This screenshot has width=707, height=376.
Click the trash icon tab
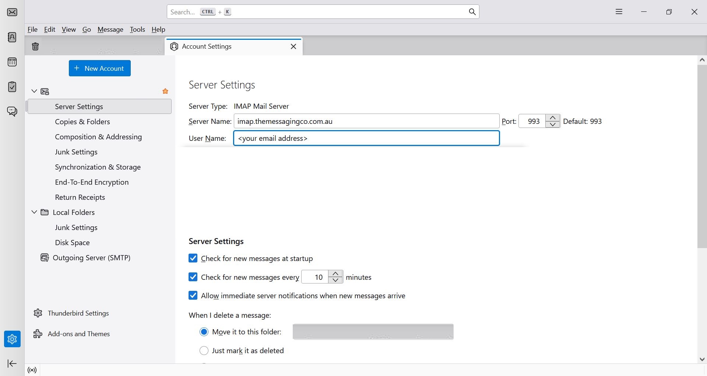pyautogui.click(x=35, y=46)
